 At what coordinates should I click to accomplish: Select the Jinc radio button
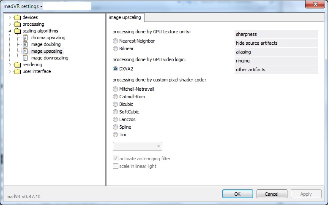[115, 135]
